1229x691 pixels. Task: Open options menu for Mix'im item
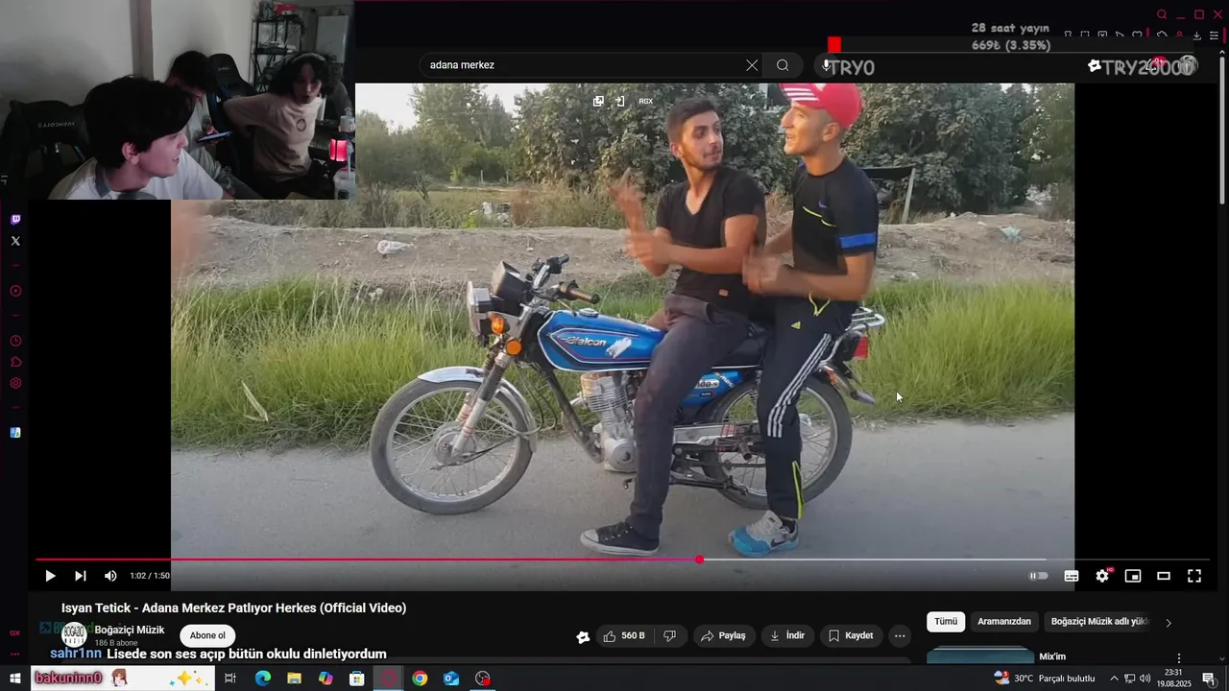pyautogui.click(x=1179, y=658)
